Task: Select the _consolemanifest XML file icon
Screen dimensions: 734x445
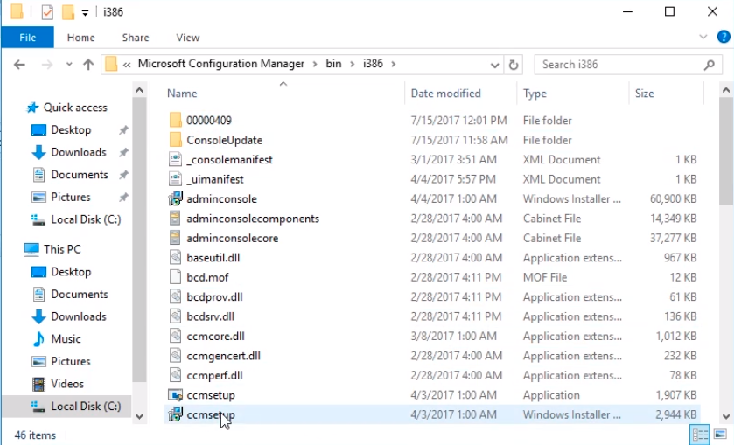Action: coord(175,160)
